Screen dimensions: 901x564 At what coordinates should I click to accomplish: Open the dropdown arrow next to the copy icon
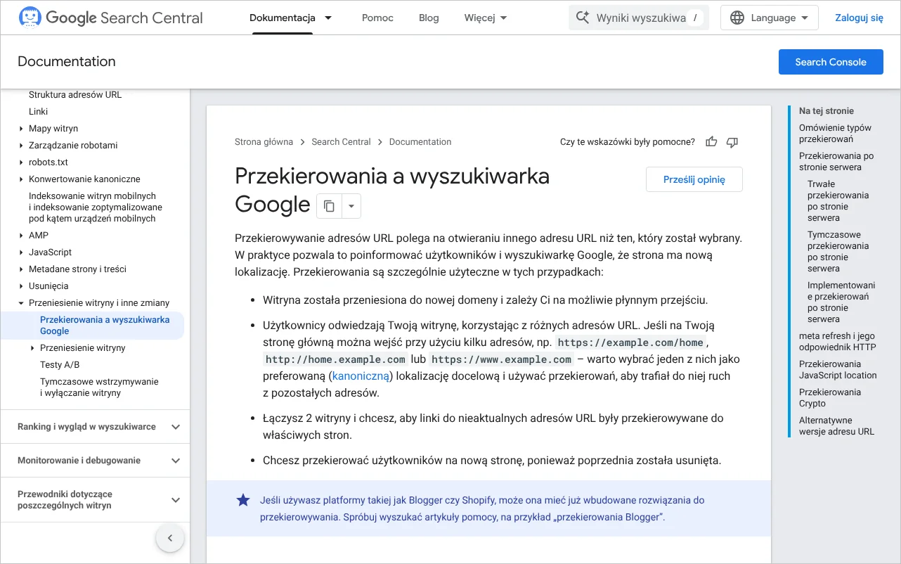tap(351, 206)
